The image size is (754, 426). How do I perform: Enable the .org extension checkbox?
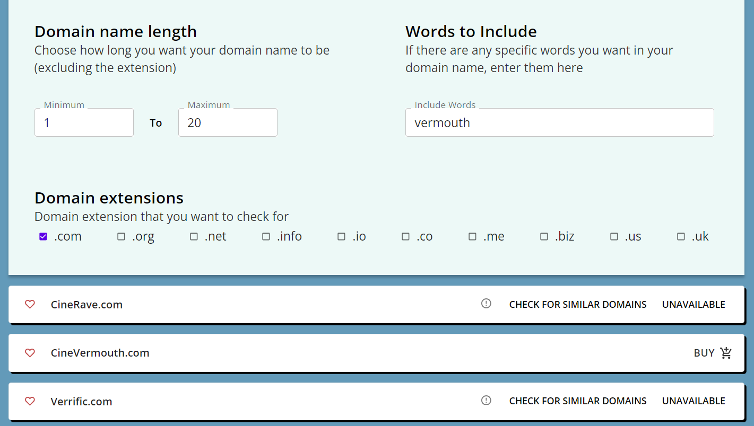[121, 237]
